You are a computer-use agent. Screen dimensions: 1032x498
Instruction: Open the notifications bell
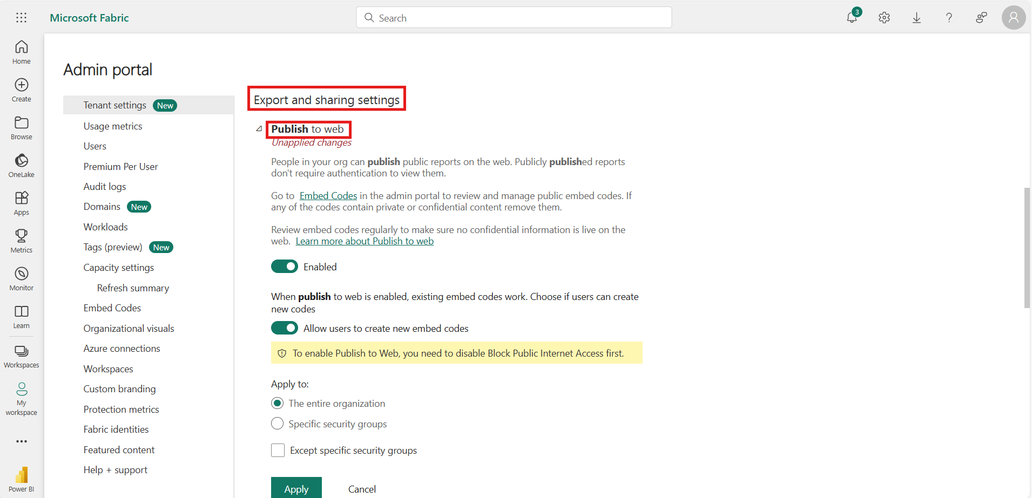click(852, 18)
